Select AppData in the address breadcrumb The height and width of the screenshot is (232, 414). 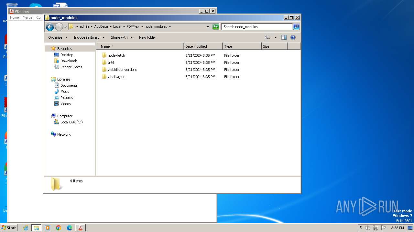point(101,26)
